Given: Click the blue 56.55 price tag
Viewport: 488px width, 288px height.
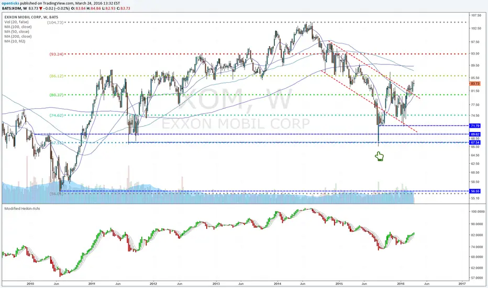Looking at the screenshot, I should pyautogui.click(x=475, y=191).
